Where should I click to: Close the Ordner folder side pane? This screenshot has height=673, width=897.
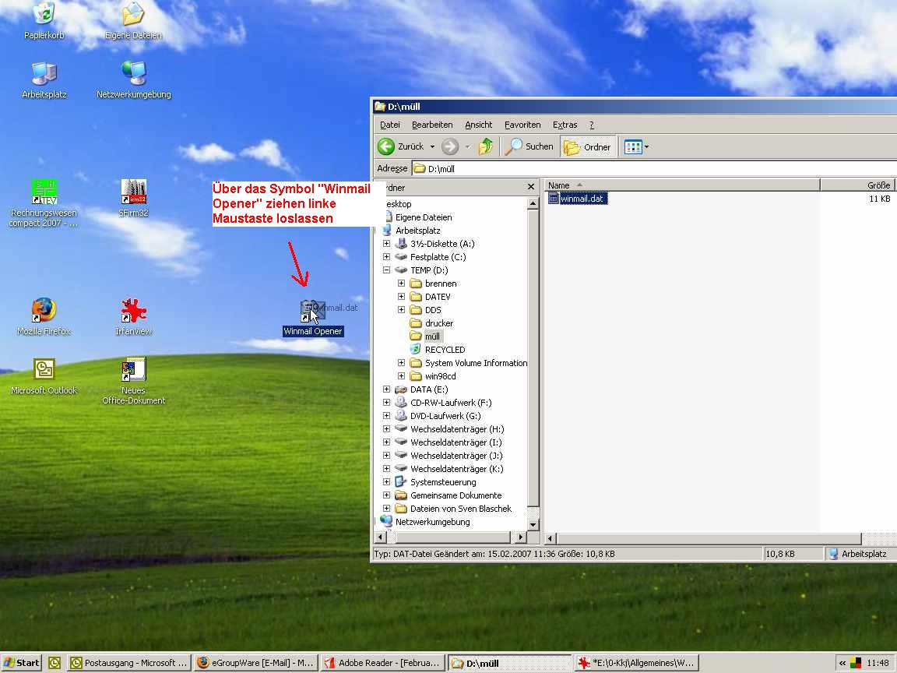click(x=531, y=187)
